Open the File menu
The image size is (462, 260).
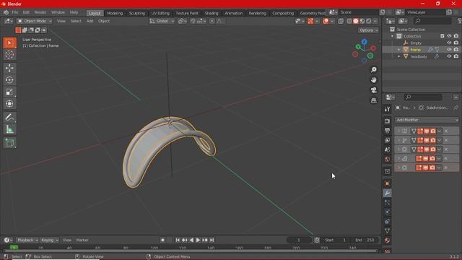(x=14, y=12)
